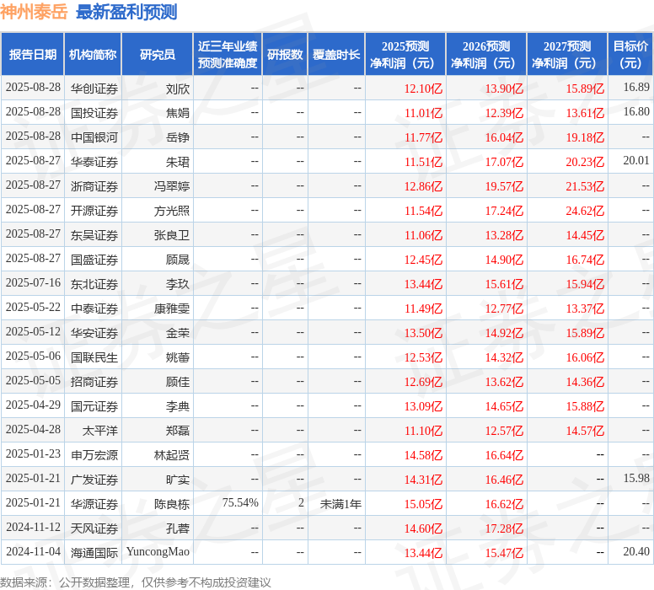Click the 12.10亿 profit value
This screenshot has height=590, width=654.
click(x=423, y=88)
